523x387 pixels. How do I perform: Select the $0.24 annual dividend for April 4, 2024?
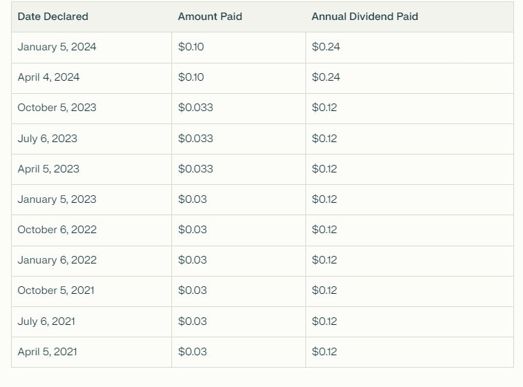(x=326, y=77)
